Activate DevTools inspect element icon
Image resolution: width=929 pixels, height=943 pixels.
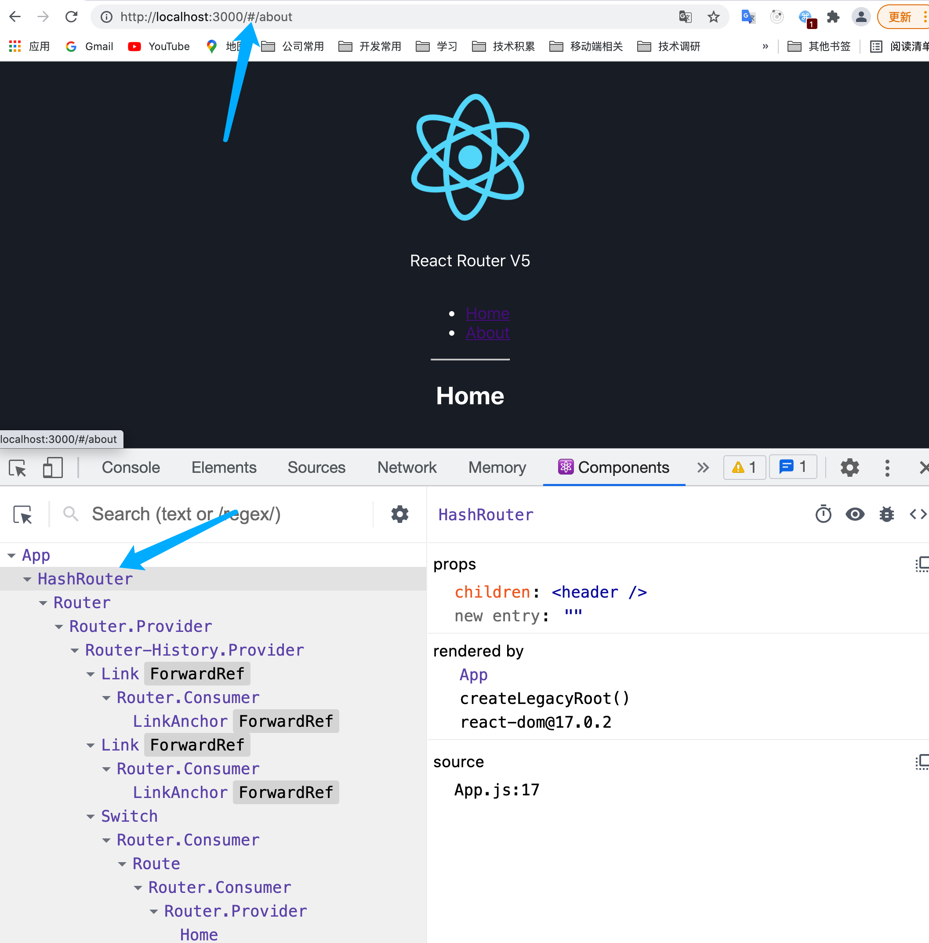coord(18,468)
